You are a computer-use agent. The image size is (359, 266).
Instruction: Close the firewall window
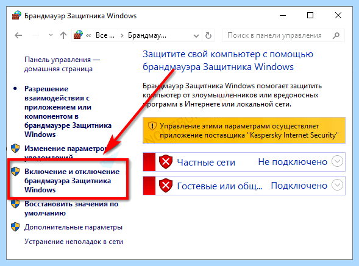(x=338, y=16)
